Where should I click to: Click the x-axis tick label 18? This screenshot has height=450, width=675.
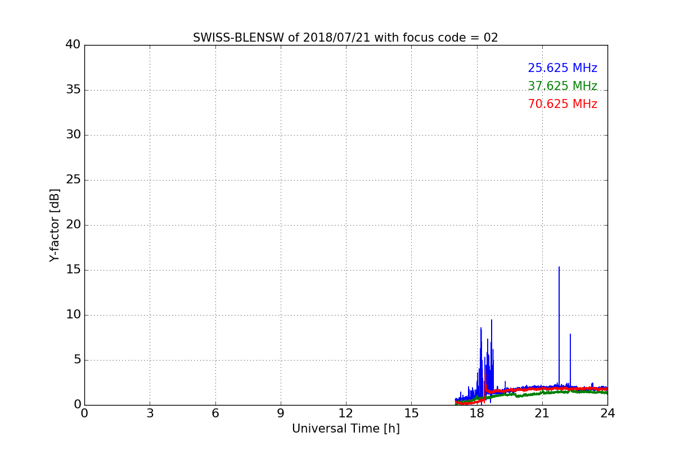[x=476, y=413]
